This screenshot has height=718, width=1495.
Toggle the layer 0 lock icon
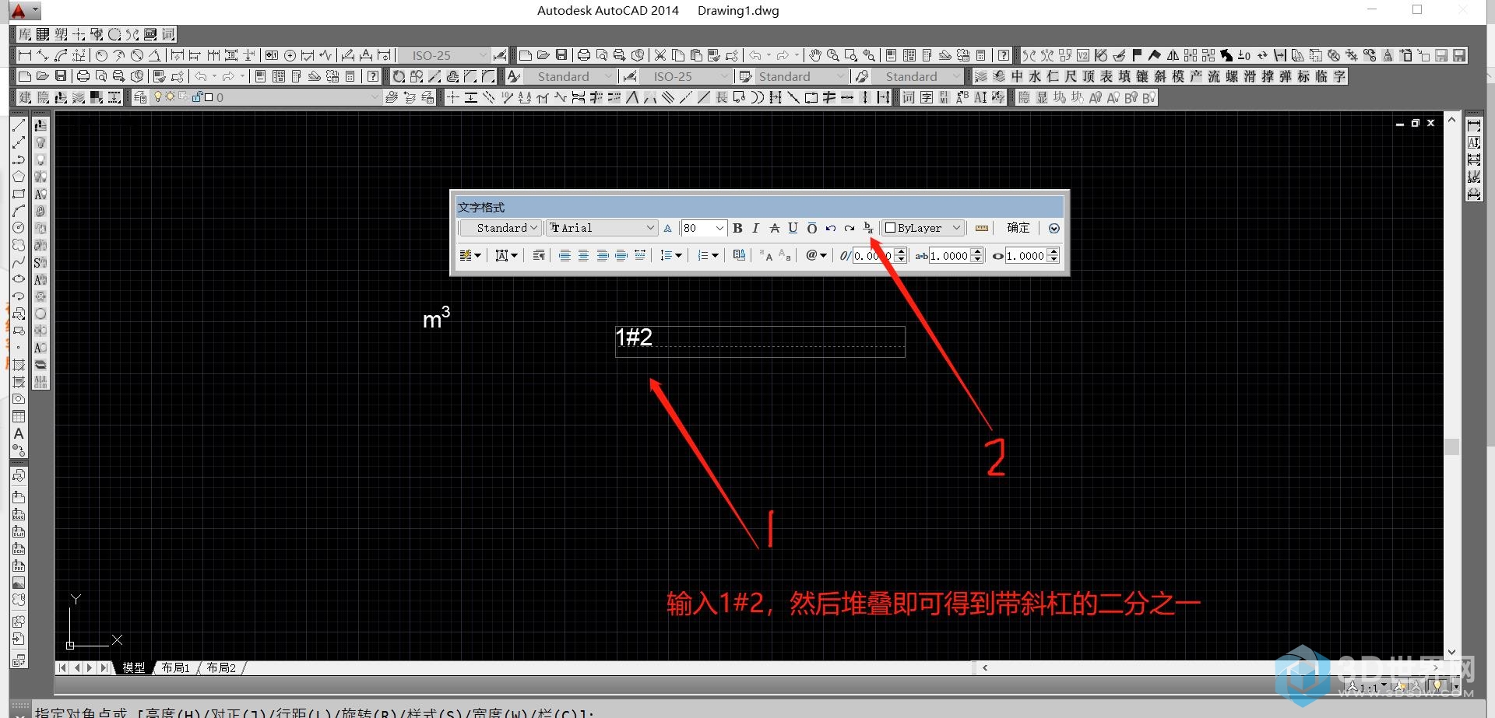(x=197, y=97)
